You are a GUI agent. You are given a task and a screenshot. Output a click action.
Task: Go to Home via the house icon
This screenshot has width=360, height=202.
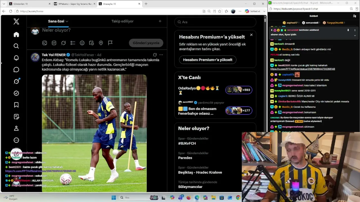pyautogui.click(x=16, y=34)
